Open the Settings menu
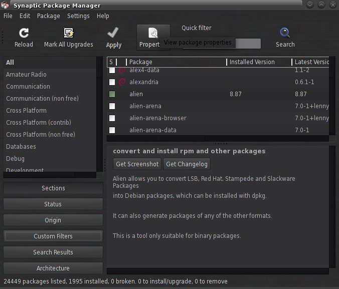 (78, 16)
